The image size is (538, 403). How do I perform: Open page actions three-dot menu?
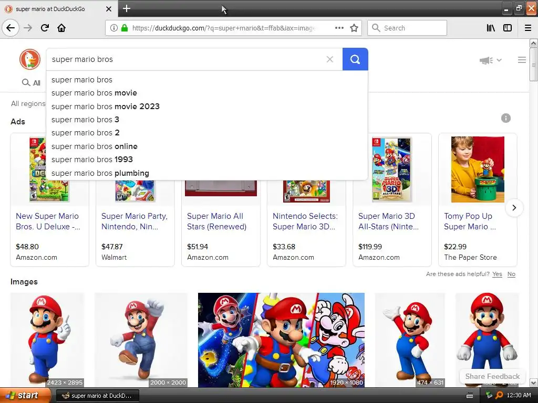339,28
